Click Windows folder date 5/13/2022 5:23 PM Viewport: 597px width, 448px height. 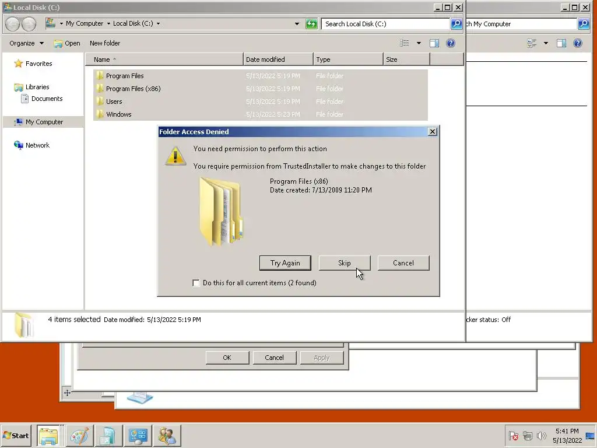(273, 114)
